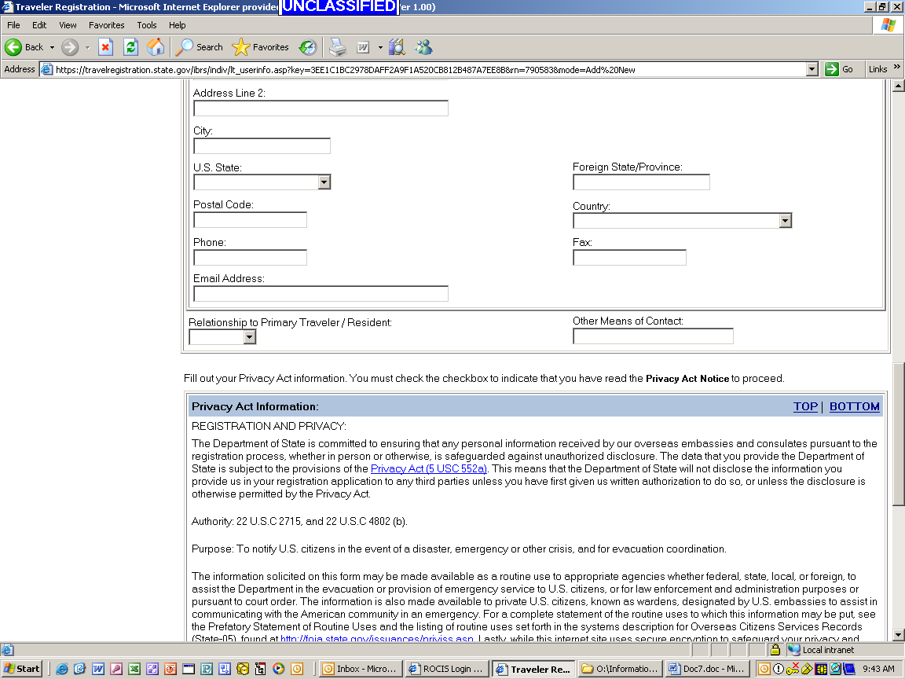Click the Go button beside address bar
Image resolution: width=905 pixels, height=679 pixels.
839,69
